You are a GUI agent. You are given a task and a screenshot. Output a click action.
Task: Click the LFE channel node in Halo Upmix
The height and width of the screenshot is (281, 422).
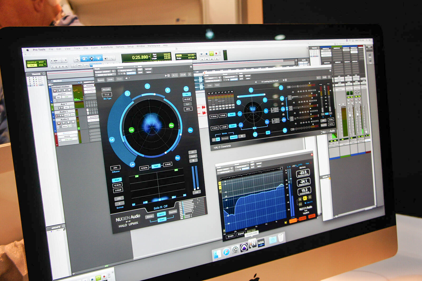186,88
